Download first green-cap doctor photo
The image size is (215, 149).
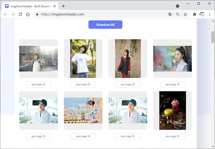click(x=38, y=136)
